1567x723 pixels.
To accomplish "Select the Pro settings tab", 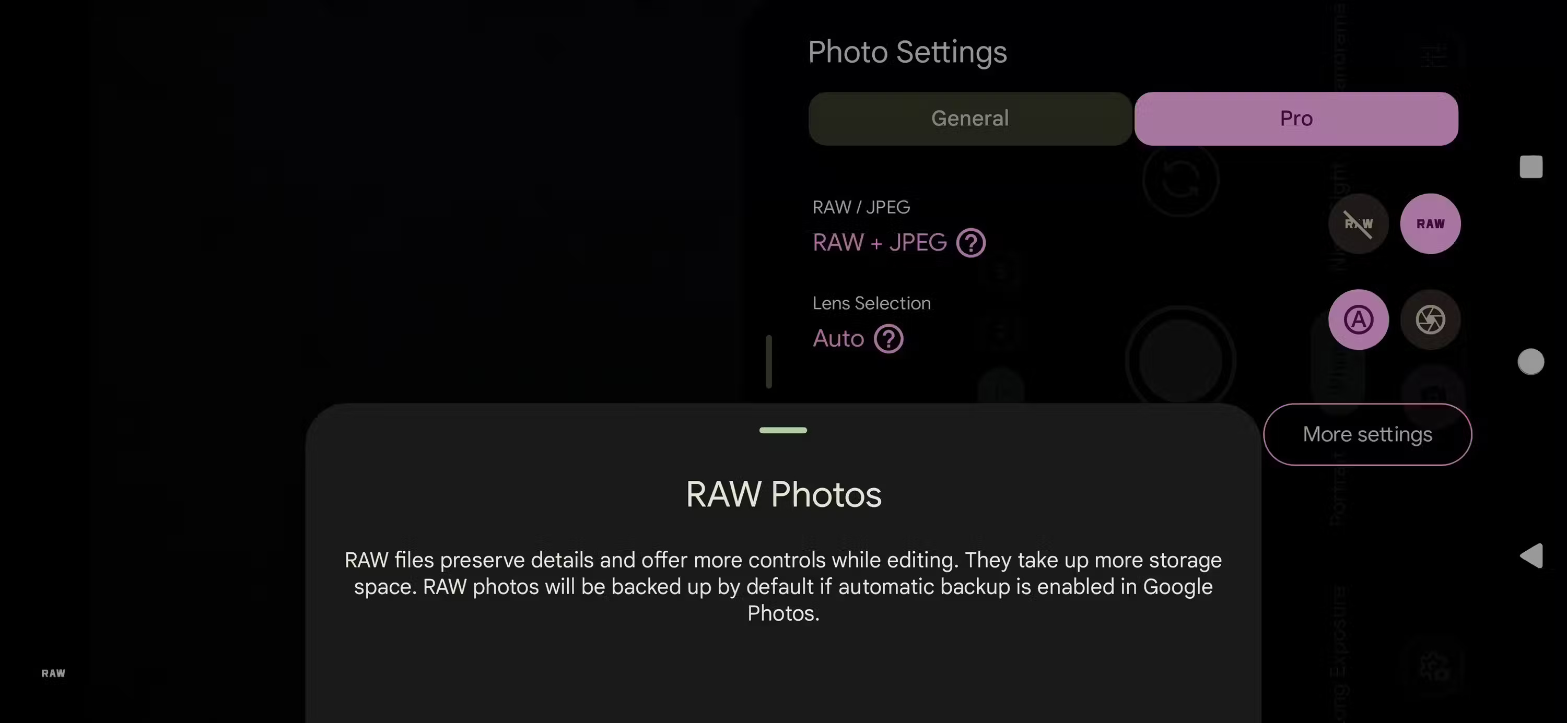I will (x=1296, y=118).
